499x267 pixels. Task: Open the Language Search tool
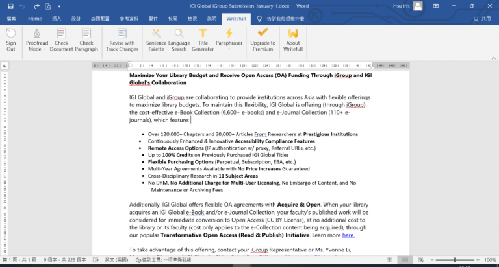pos(179,40)
